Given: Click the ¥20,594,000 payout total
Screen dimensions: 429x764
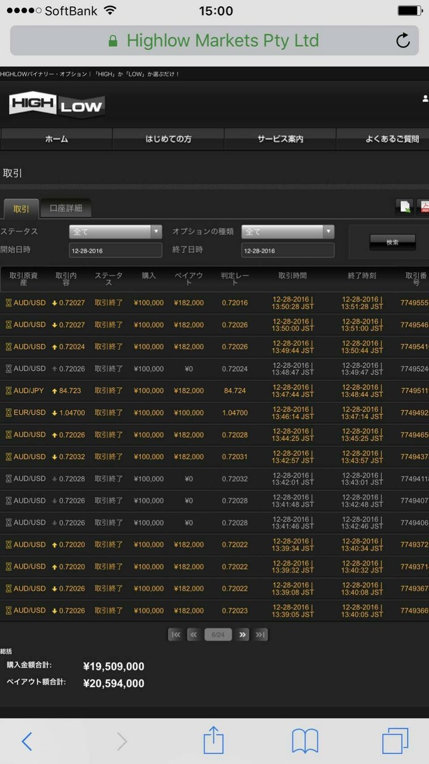Looking at the screenshot, I should tap(114, 683).
